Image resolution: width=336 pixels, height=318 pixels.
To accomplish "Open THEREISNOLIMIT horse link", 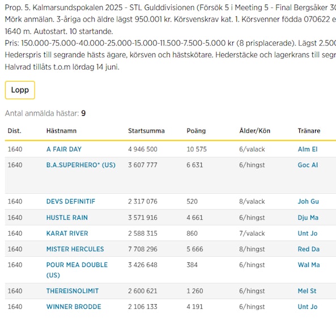I will 73,291.
